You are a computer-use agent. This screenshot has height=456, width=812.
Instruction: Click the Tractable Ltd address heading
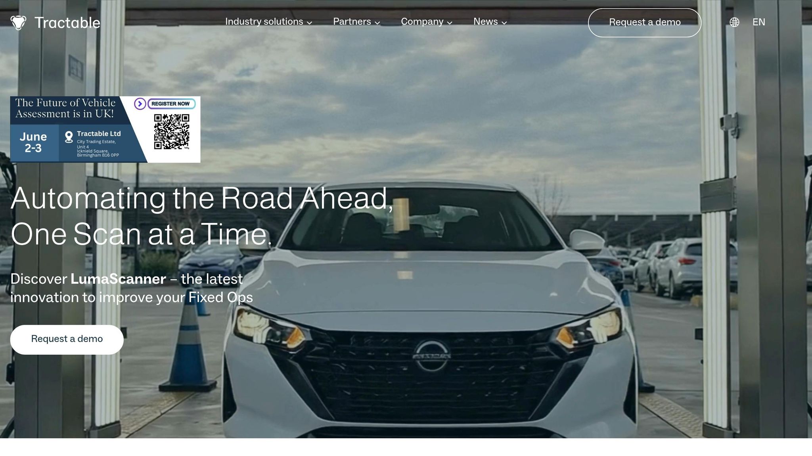(x=99, y=134)
